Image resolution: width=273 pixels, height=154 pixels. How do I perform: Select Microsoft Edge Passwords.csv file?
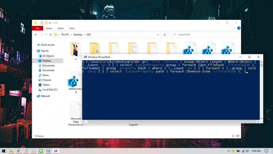pyautogui.click(x=76, y=114)
